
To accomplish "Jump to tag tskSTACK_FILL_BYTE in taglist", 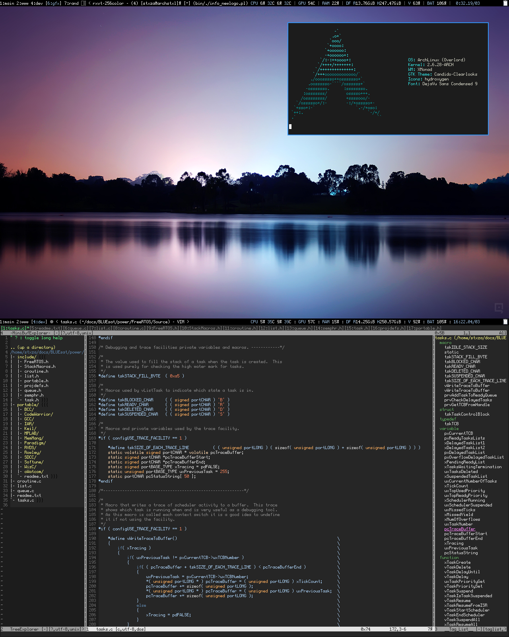I will [466, 357].
